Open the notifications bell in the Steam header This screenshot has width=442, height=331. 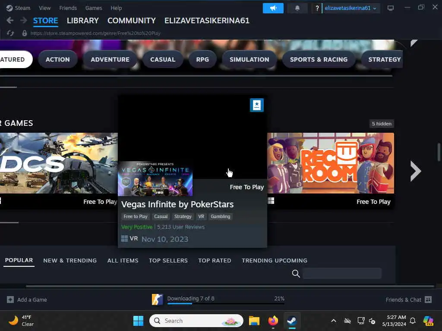[297, 8]
